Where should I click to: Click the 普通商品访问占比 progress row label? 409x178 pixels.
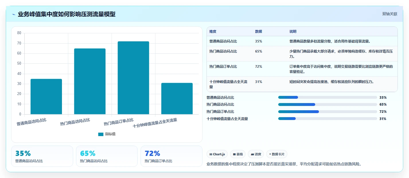[220, 98]
